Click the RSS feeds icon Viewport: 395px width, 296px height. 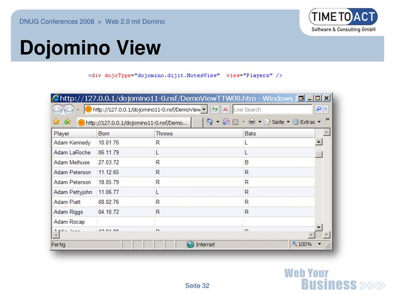235,122
